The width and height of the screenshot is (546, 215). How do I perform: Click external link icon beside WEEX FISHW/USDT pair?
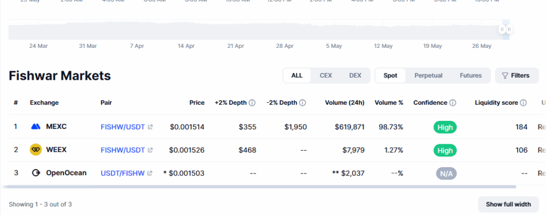point(150,151)
